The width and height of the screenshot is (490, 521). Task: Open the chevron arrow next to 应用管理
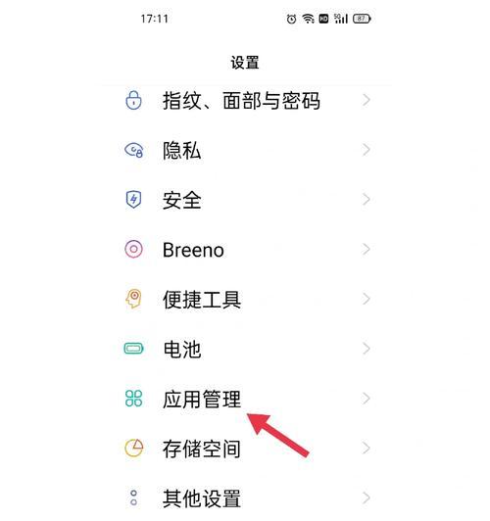point(366,399)
